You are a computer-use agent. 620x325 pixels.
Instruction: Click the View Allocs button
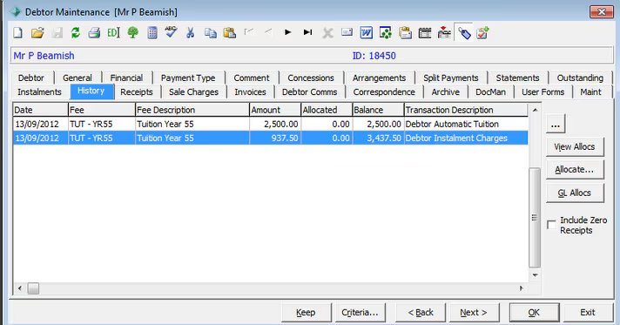pos(575,147)
